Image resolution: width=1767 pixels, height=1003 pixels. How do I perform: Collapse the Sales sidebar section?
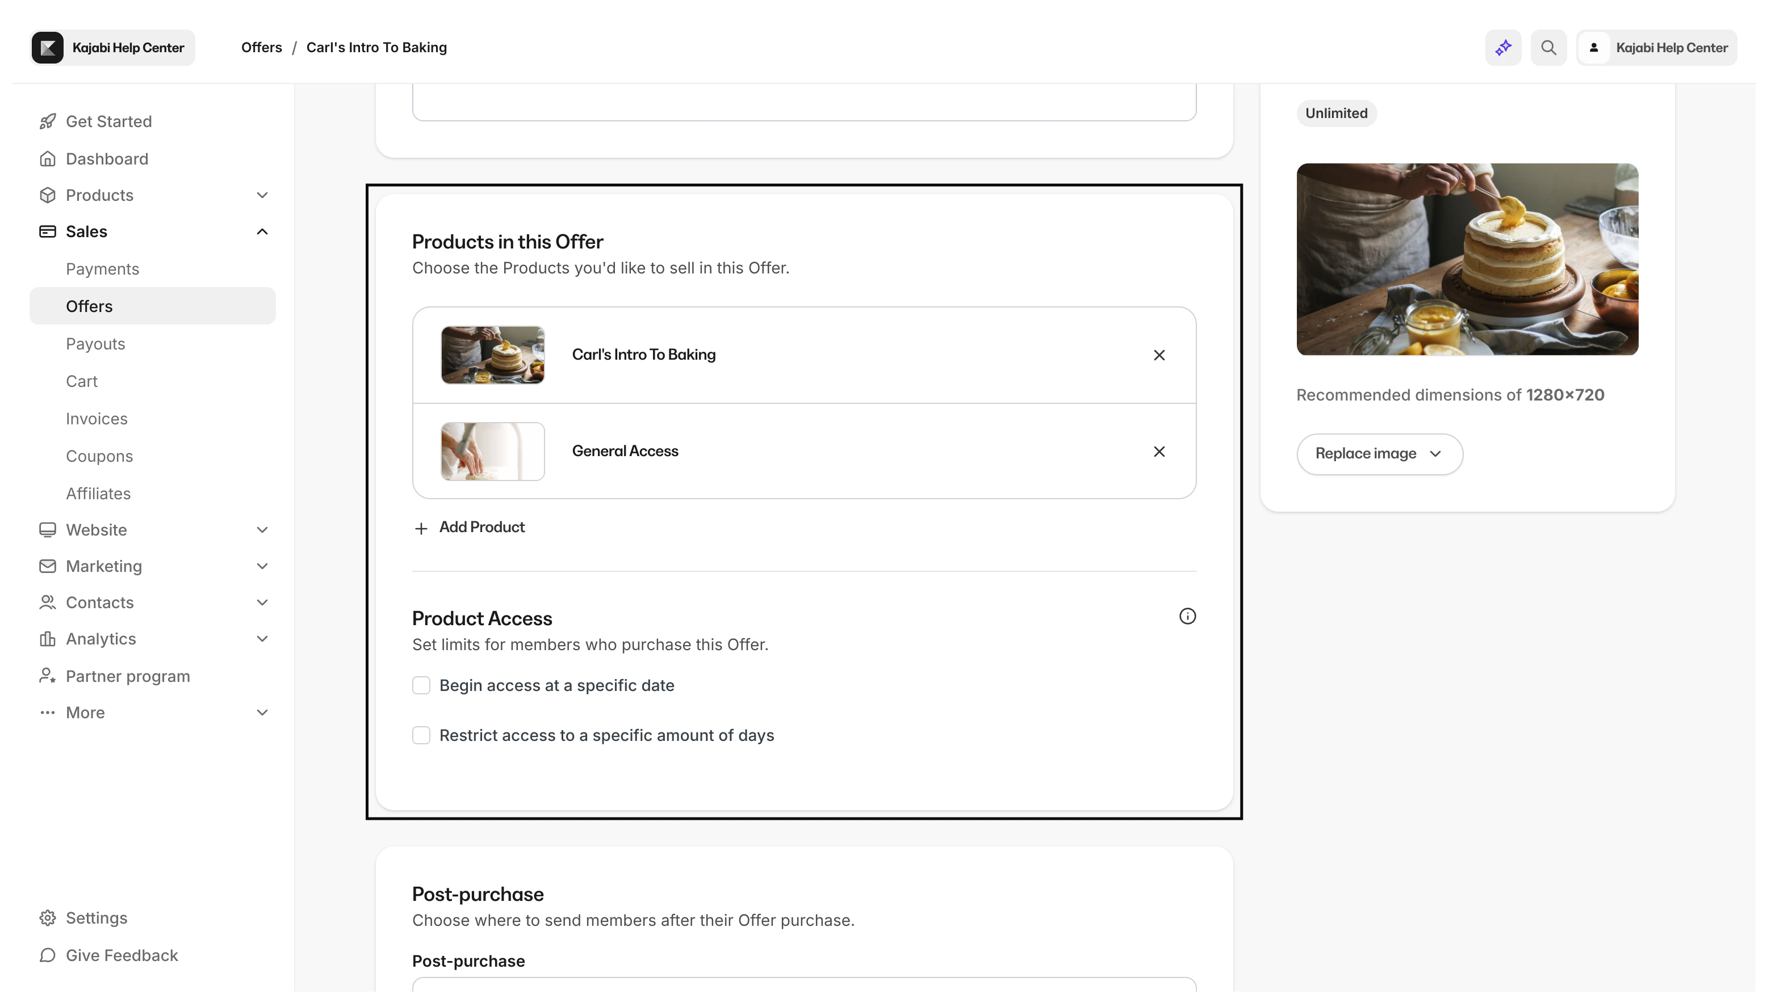point(262,231)
